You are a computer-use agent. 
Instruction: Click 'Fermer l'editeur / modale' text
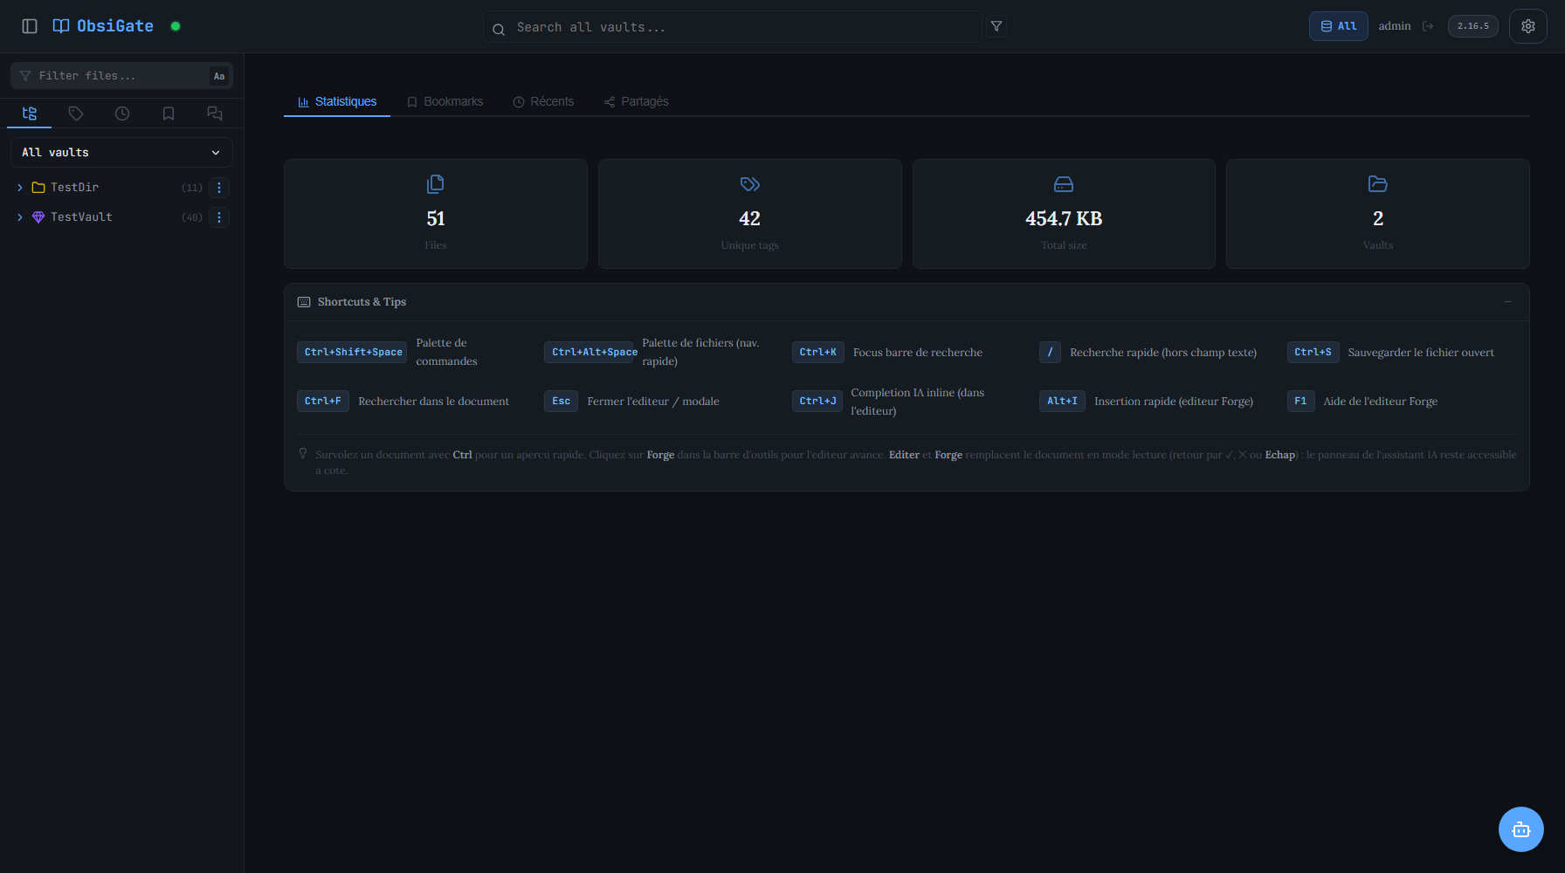tap(653, 402)
